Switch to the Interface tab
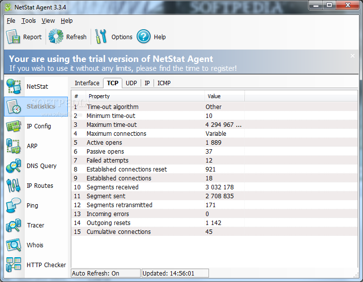 point(87,83)
